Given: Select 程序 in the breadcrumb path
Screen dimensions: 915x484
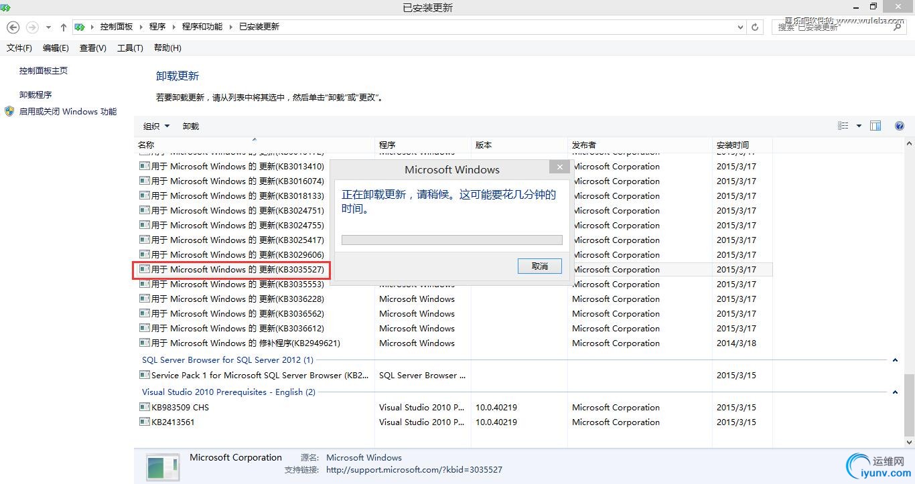Looking at the screenshot, I should pos(157,27).
